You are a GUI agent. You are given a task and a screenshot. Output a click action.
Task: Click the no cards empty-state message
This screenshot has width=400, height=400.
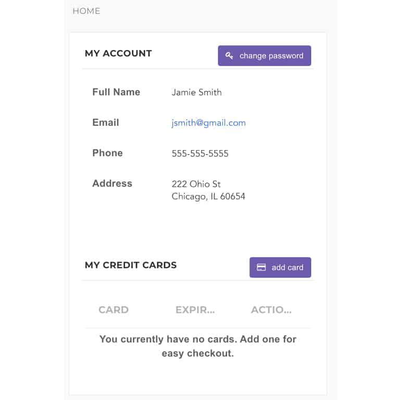pos(197,346)
